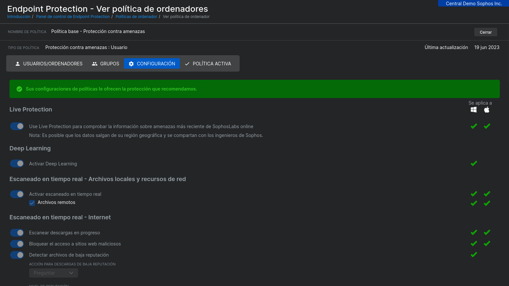Click the green success checkmark in banner
Viewport: 509px width, 286px height.
19,89
